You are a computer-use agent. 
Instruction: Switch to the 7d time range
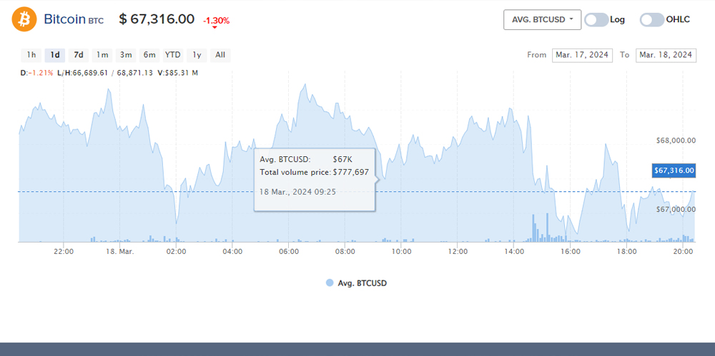point(79,55)
